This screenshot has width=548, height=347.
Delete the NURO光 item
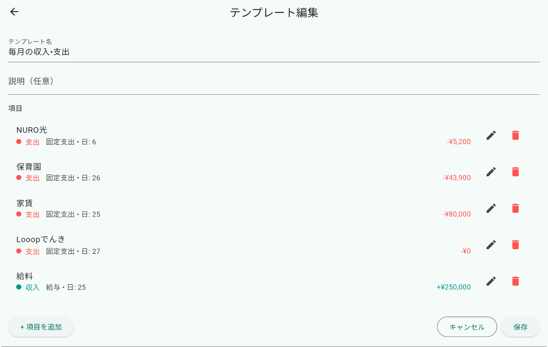516,135
